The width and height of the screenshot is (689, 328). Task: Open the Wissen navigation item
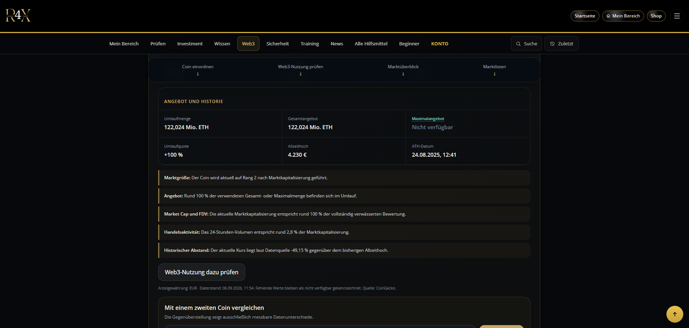(222, 44)
